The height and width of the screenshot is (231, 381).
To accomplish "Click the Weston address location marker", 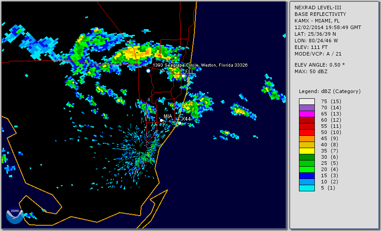I will pos(148,71).
